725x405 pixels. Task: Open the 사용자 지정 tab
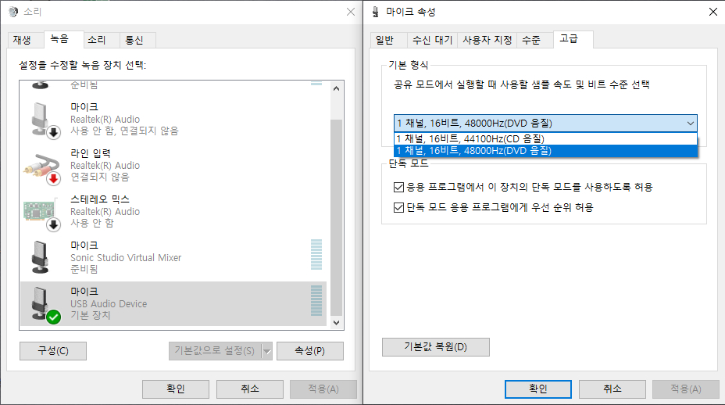tap(487, 41)
